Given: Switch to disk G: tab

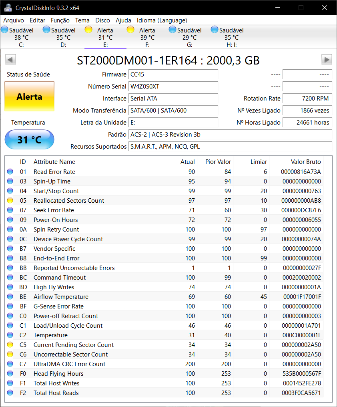Looking at the screenshot, I should 189,37.
